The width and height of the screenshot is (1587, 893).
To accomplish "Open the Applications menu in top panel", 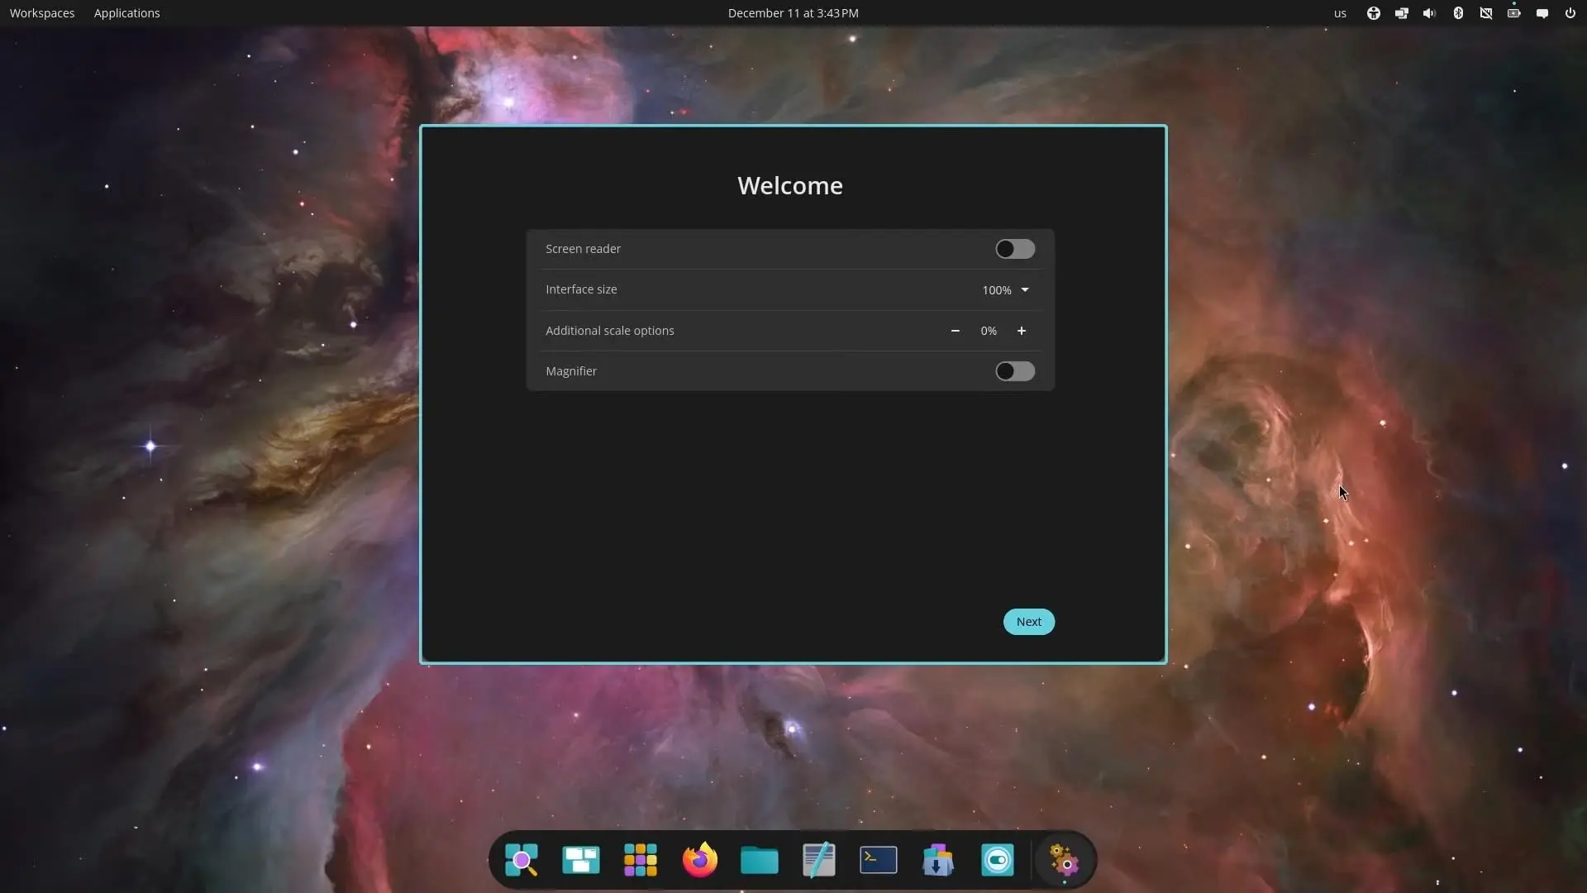I will pos(127,13).
